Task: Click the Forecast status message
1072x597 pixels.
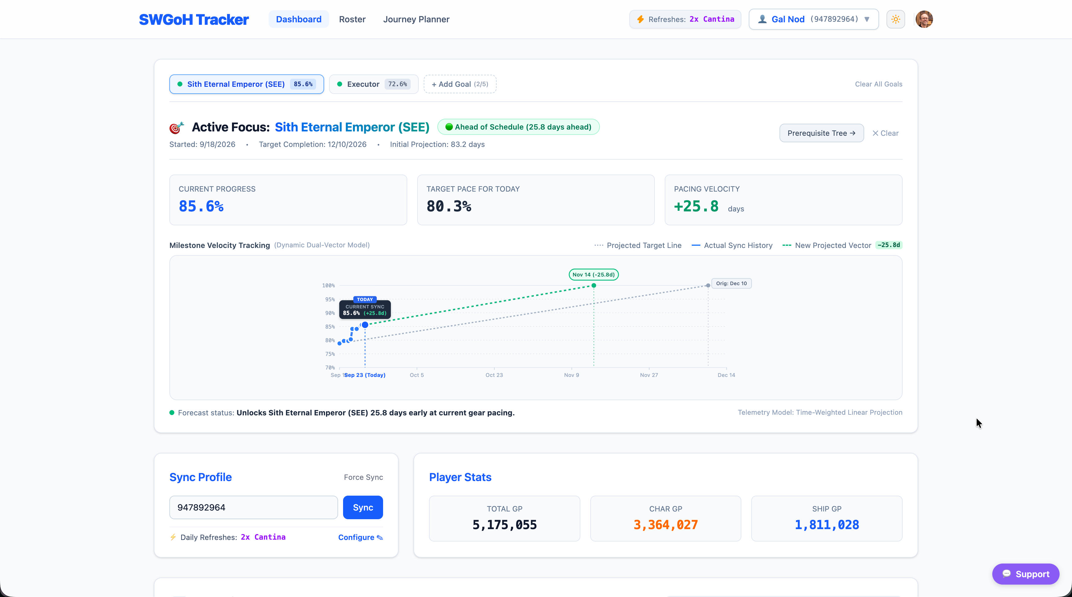Action: pyautogui.click(x=342, y=413)
